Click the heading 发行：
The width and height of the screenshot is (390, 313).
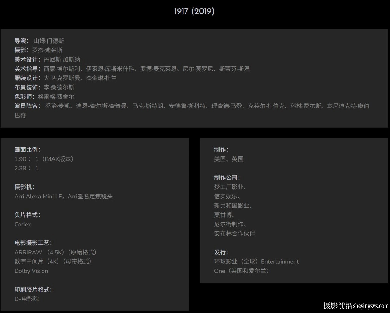222,252
